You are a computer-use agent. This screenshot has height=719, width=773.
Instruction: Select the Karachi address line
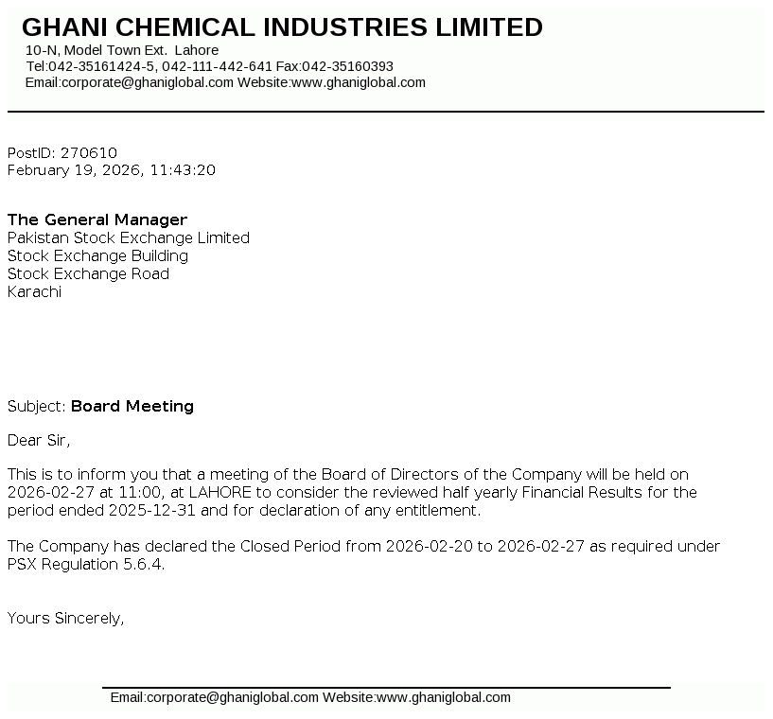click(35, 291)
